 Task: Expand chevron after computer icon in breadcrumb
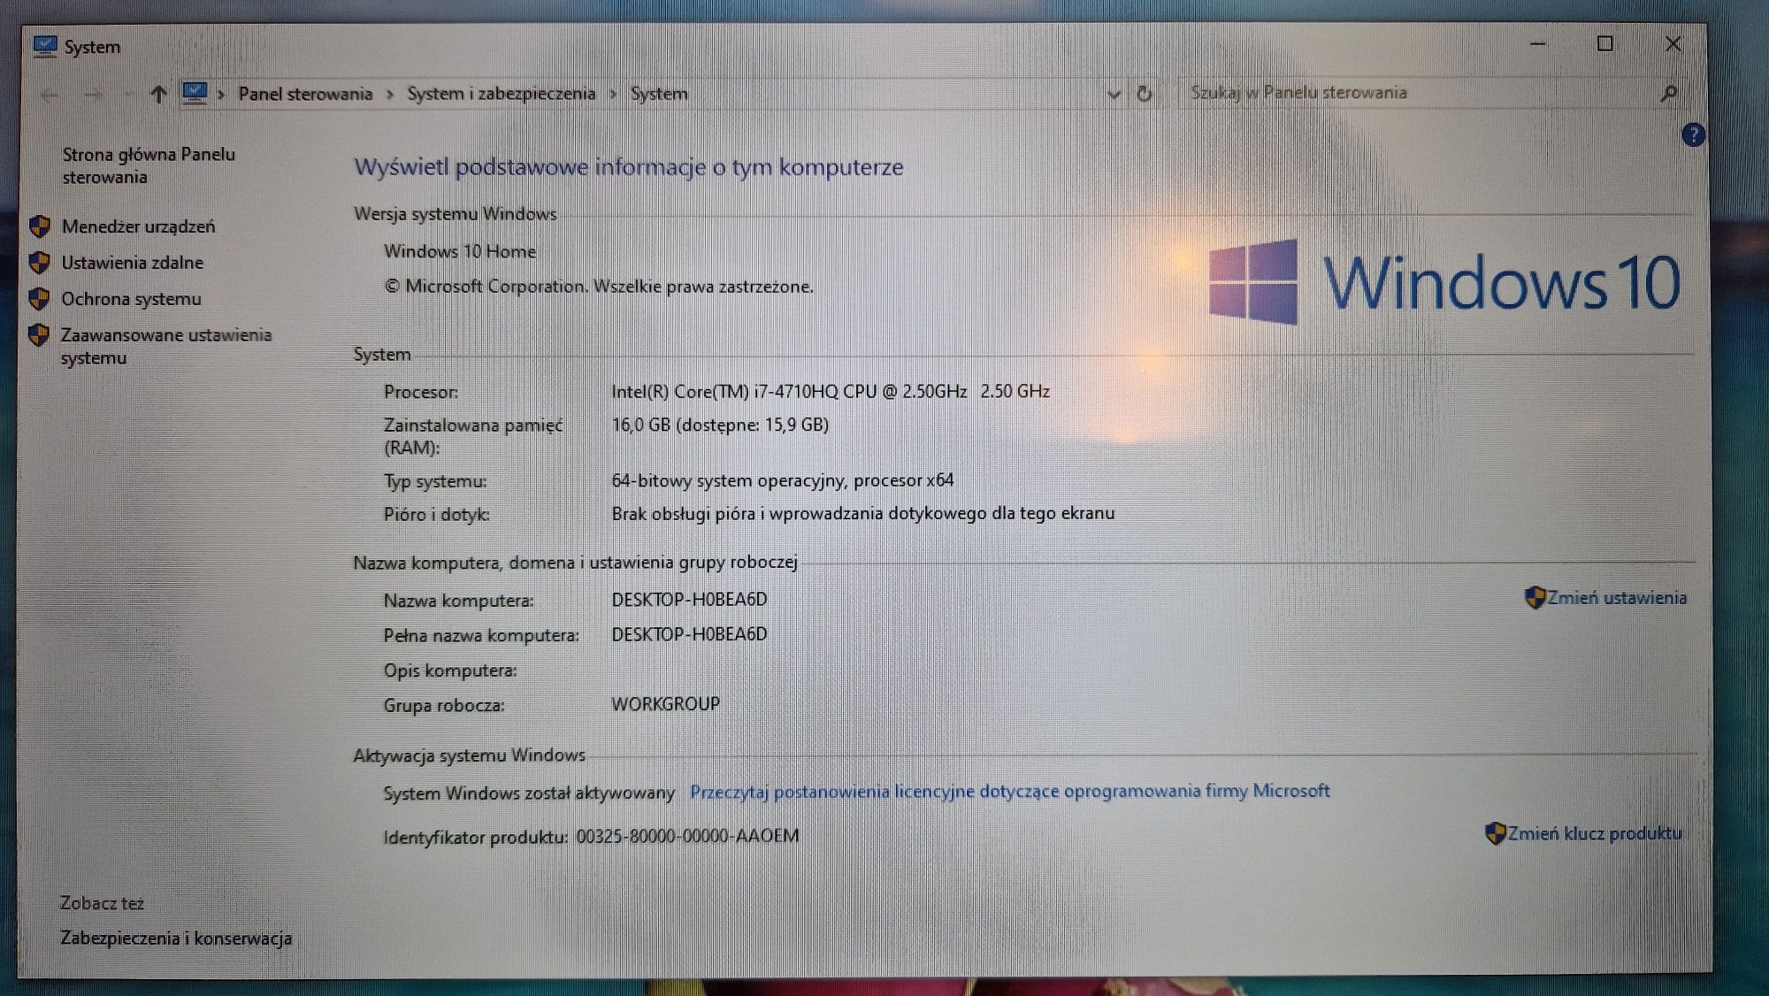(221, 95)
